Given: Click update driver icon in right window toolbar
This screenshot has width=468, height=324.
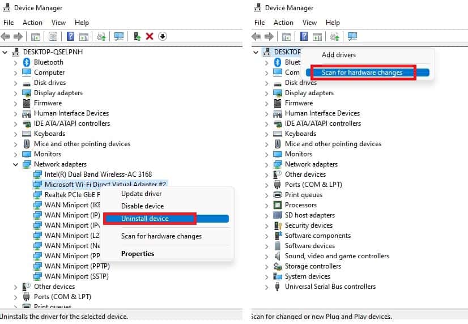Looking at the screenshot, I should pos(335,37).
